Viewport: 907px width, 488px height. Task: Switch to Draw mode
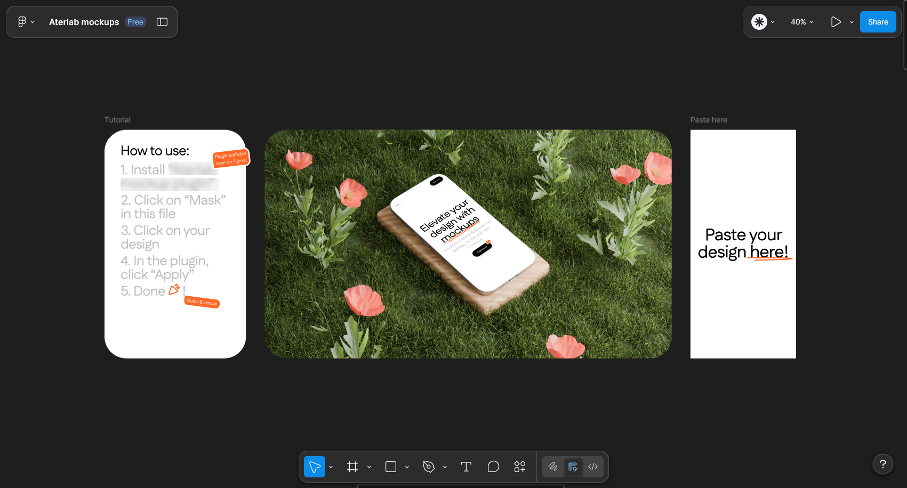coord(553,467)
